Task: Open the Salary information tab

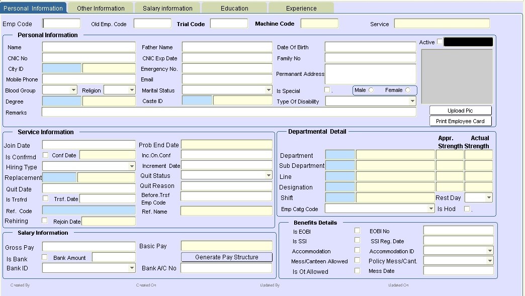Action: pos(167,8)
